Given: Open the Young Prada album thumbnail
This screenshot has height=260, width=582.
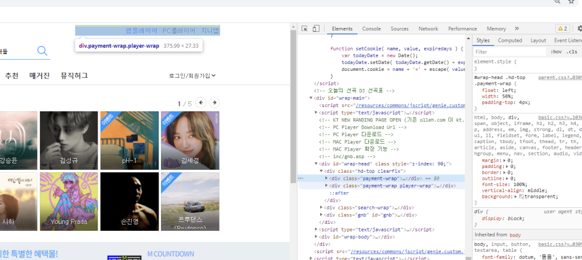Looking at the screenshot, I should (68, 202).
